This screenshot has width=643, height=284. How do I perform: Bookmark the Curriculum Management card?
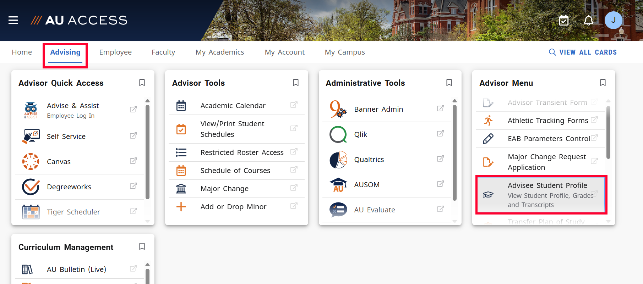tap(142, 246)
